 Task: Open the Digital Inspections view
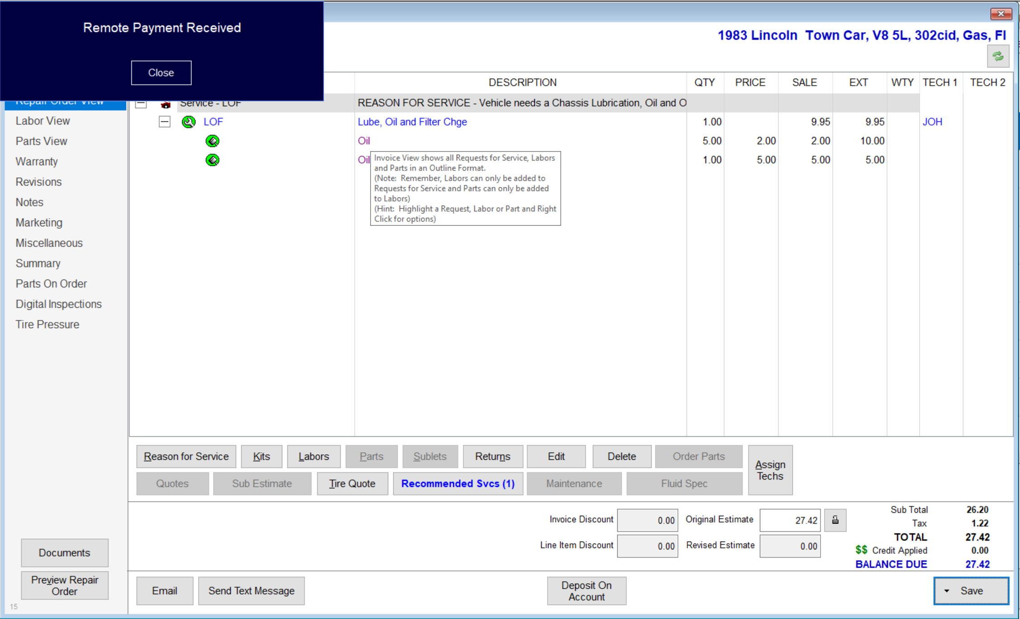click(x=58, y=304)
